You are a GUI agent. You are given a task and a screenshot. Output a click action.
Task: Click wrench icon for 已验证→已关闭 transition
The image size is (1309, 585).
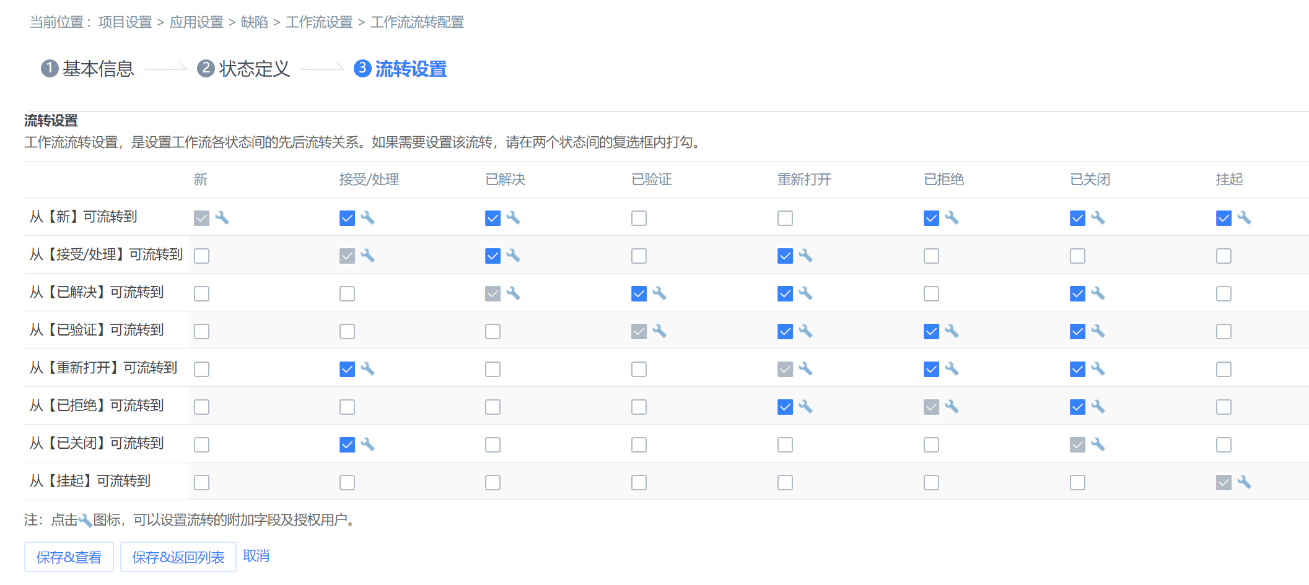tap(1098, 331)
